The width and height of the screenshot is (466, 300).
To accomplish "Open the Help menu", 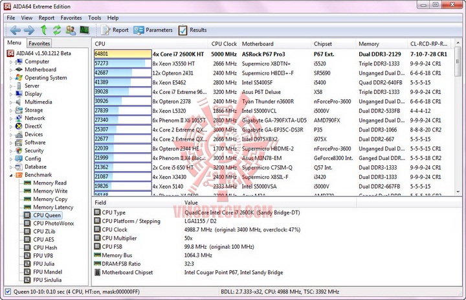I will (113, 18).
